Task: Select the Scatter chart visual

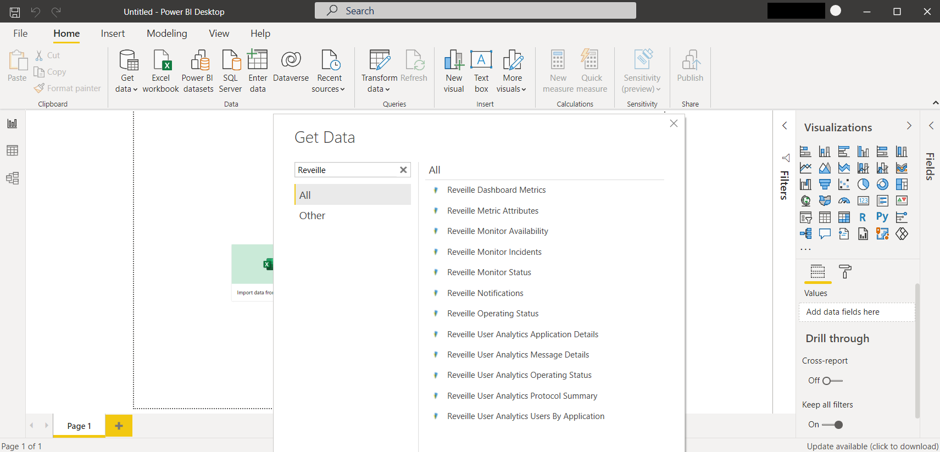Action: click(844, 185)
